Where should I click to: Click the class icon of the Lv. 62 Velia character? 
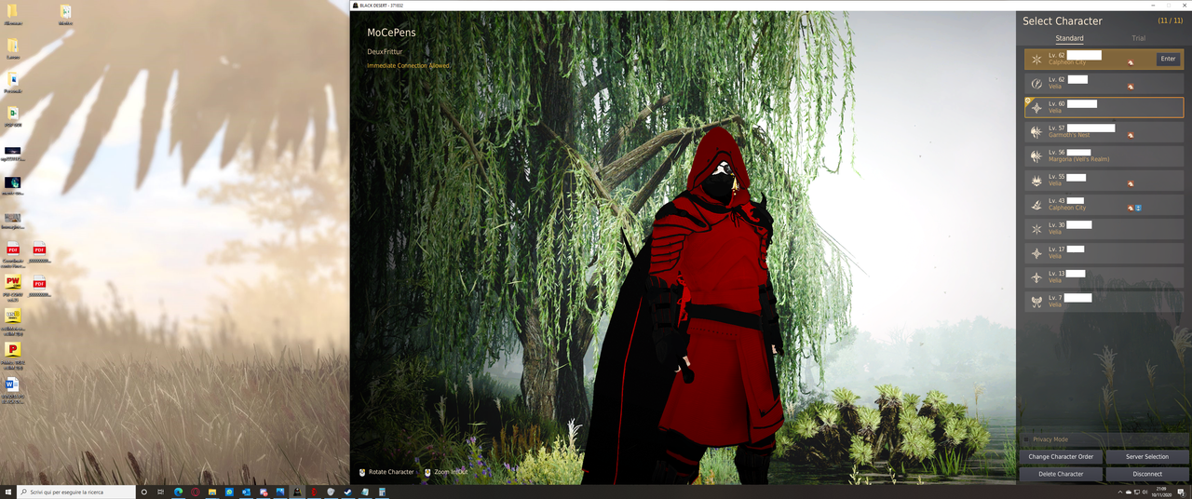pyautogui.click(x=1036, y=84)
